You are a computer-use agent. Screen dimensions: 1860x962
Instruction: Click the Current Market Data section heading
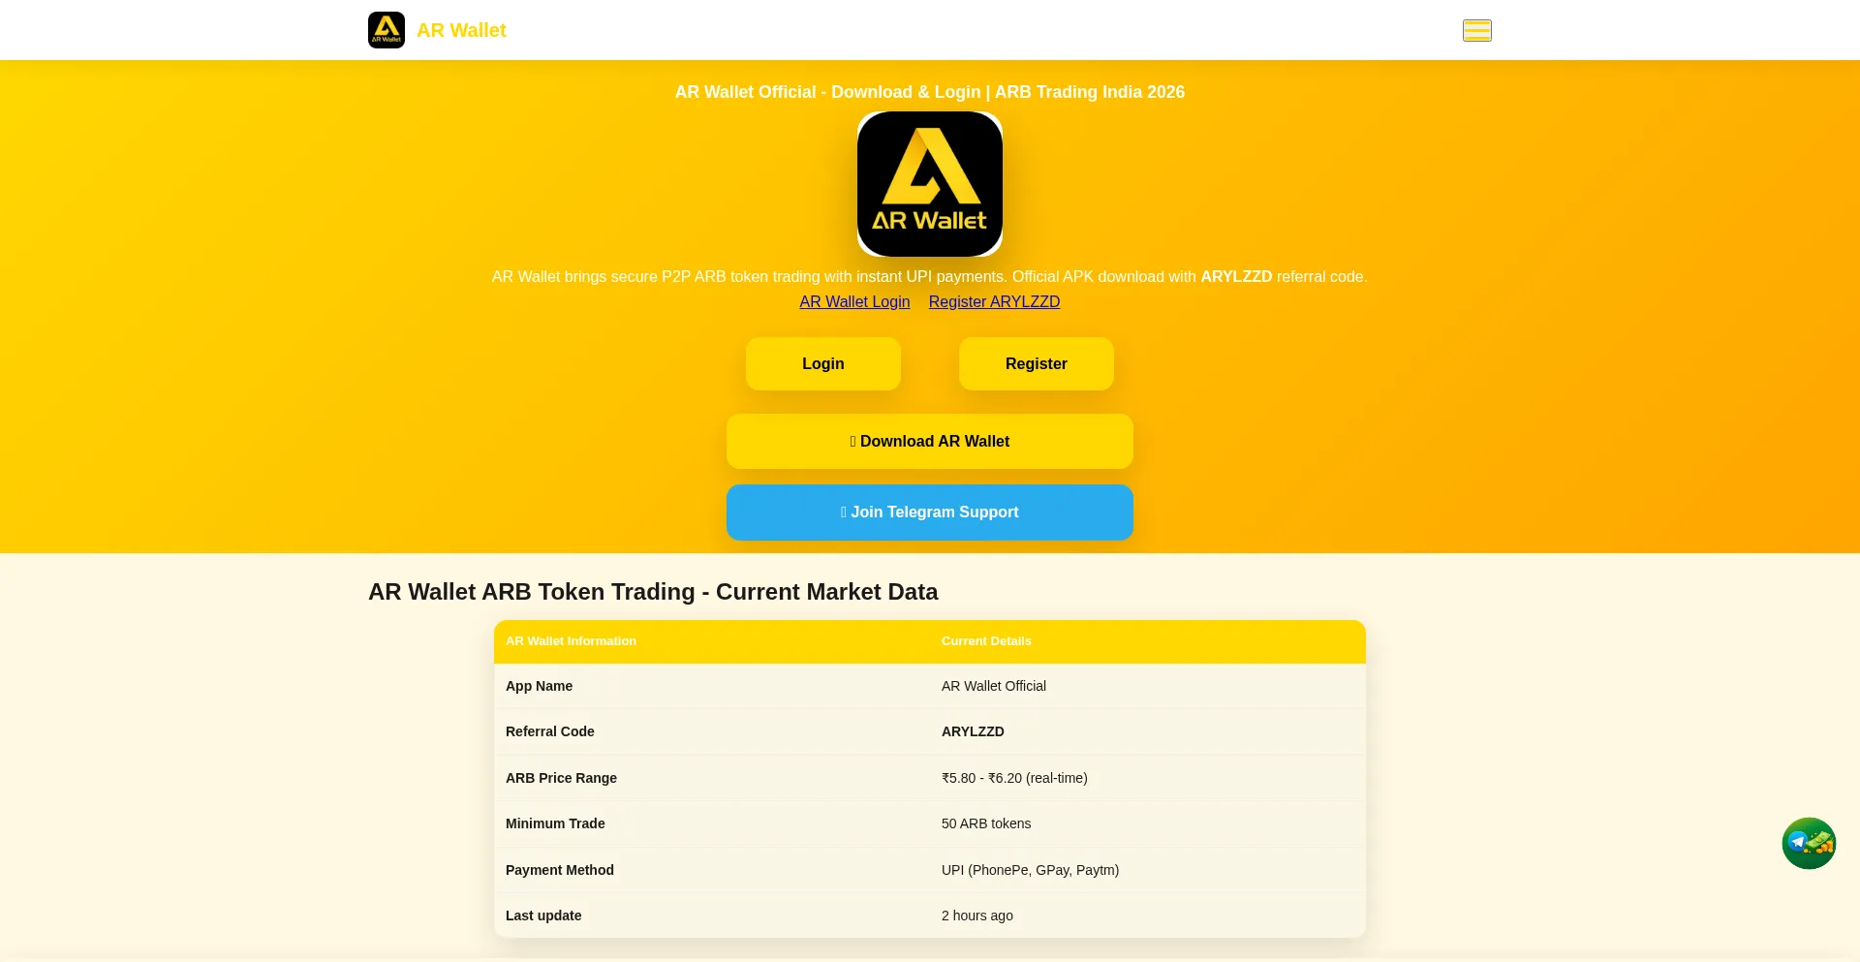click(x=653, y=592)
